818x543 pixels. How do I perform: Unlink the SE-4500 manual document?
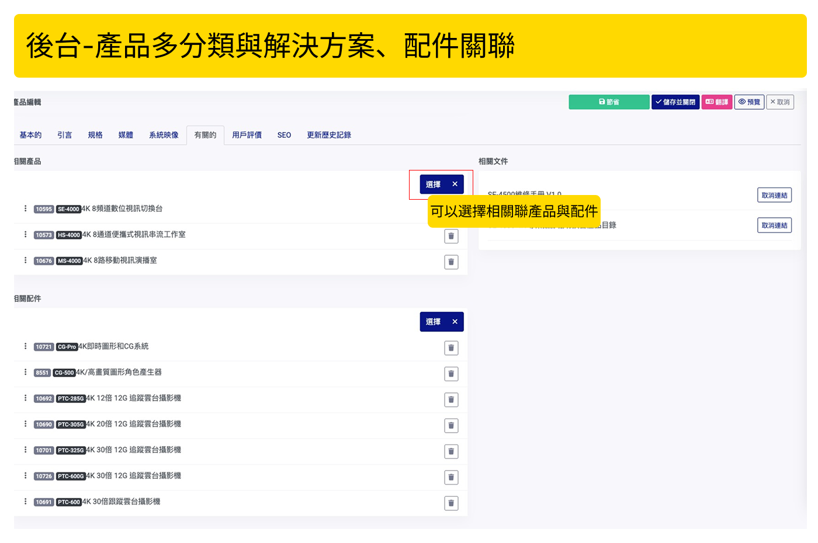pos(774,195)
